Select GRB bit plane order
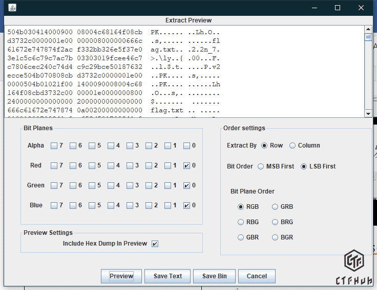The image size is (377, 290). coord(276,207)
